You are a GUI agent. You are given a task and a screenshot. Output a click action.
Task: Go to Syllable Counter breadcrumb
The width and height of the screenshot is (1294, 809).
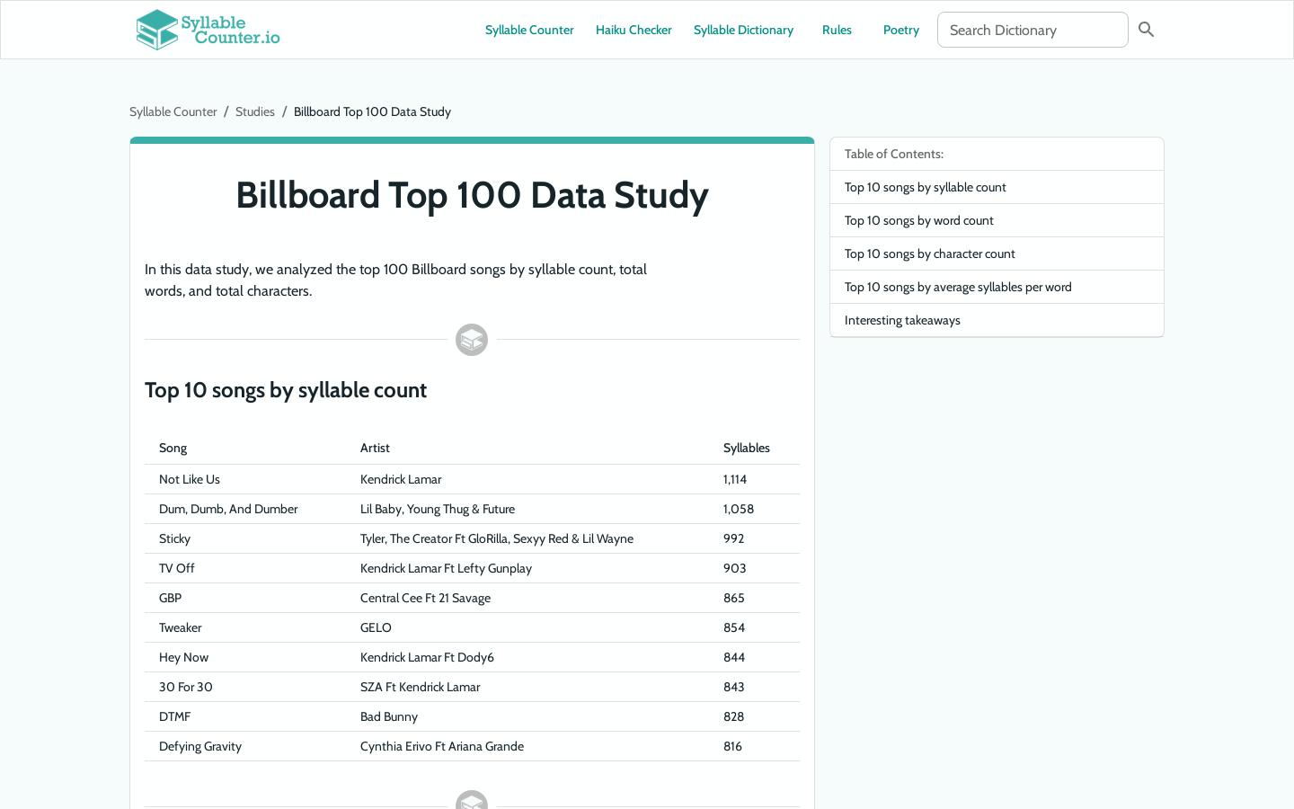point(173,111)
